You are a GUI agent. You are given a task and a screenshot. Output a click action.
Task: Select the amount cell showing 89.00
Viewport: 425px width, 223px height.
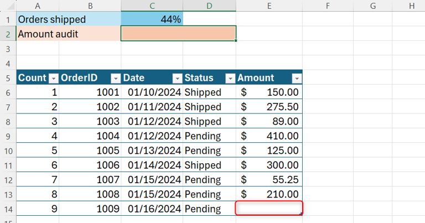(x=269, y=121)
